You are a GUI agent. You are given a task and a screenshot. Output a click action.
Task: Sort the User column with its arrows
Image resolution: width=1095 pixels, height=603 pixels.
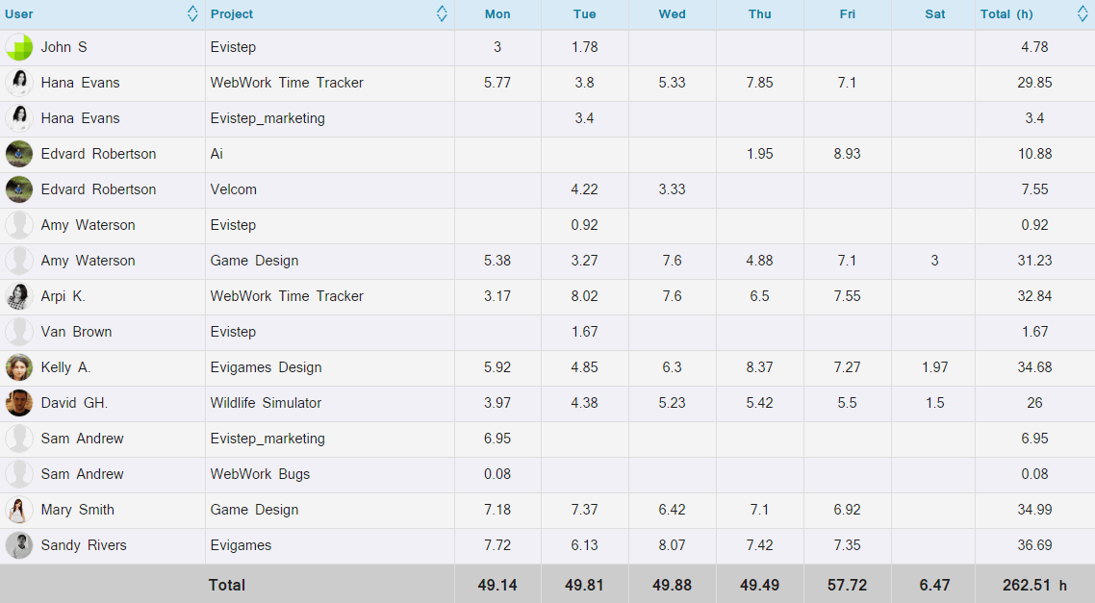tap(191, 13)
